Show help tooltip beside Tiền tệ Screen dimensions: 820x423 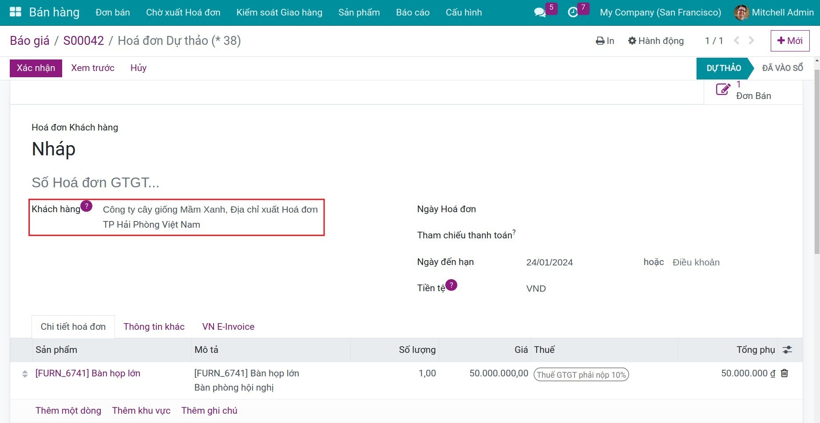[x=451, y=285]
